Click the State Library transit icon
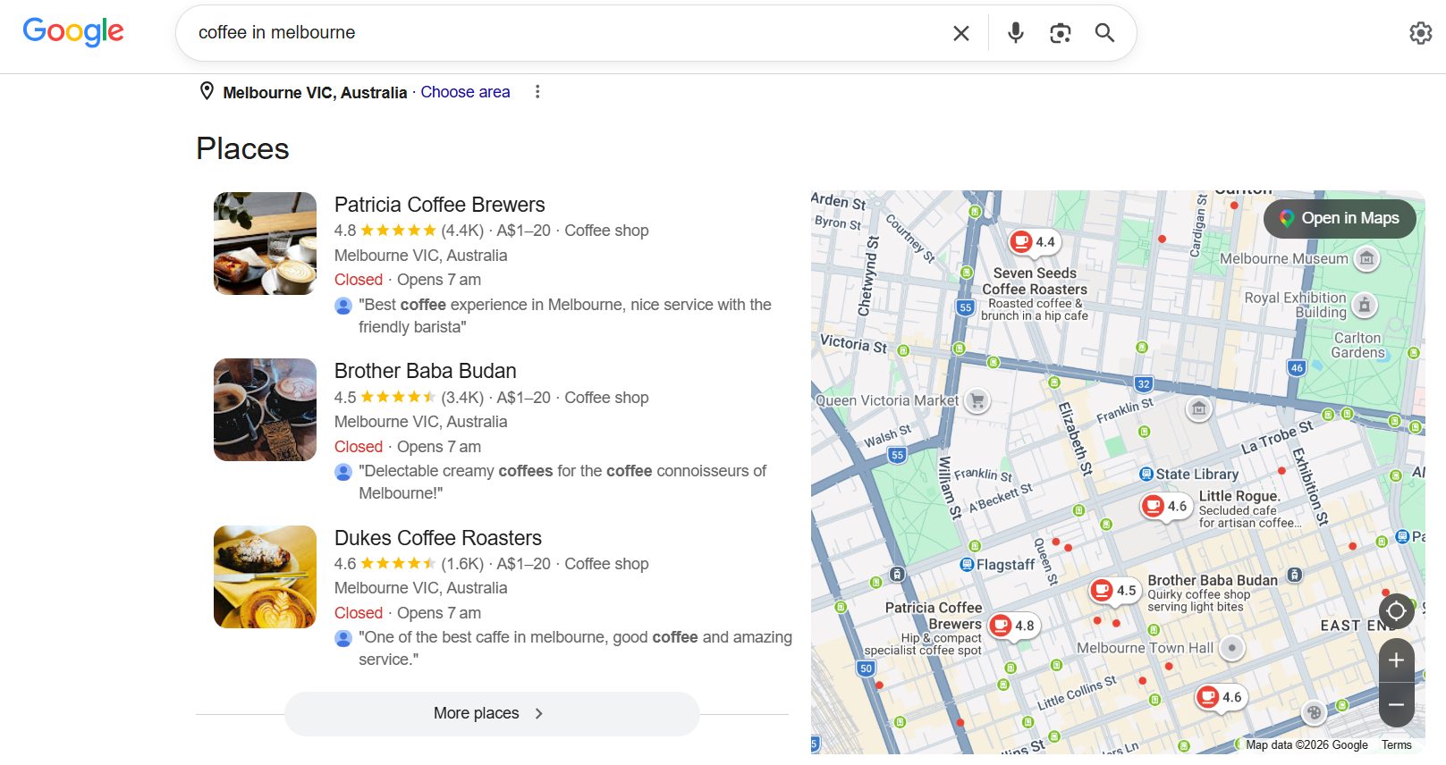 pyautogui.click(x=1146, y=474)
